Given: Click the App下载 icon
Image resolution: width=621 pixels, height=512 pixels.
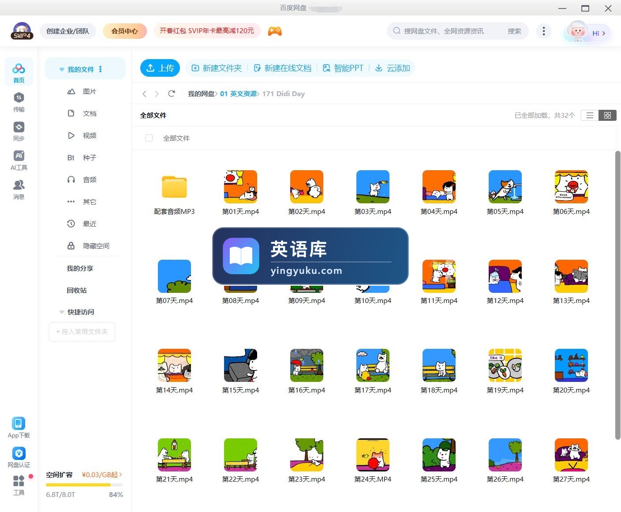Looking at the screenshot, I should point(19,428).
